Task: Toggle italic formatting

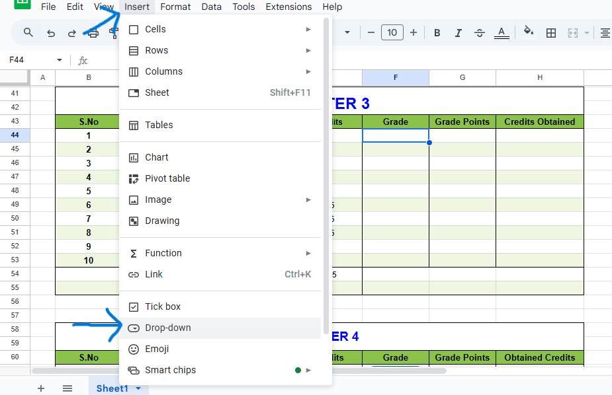Action: click(458, 32)
